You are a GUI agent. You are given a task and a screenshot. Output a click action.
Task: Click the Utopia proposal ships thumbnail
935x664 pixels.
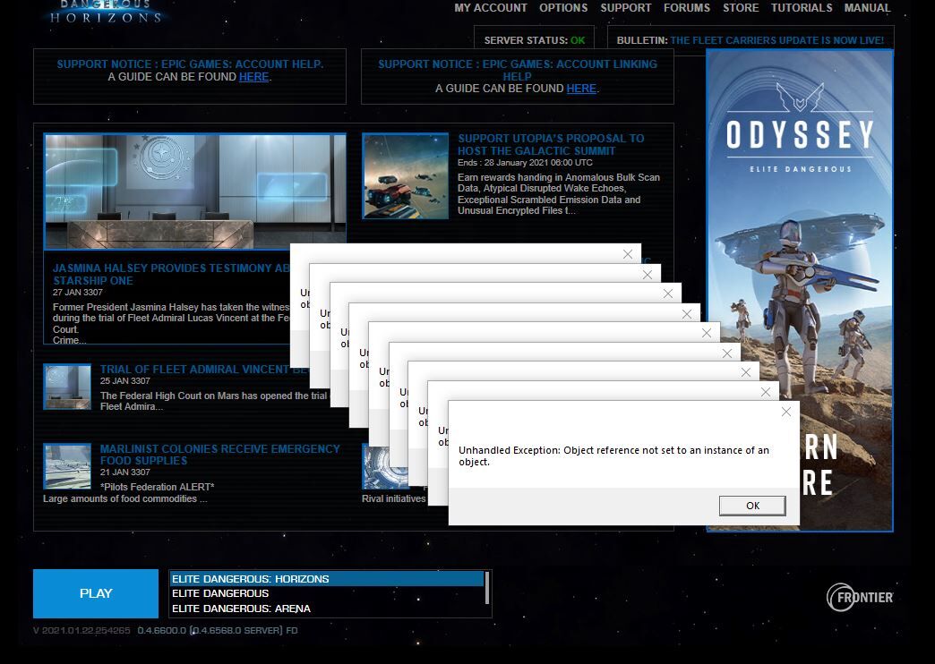coord(406,175)
